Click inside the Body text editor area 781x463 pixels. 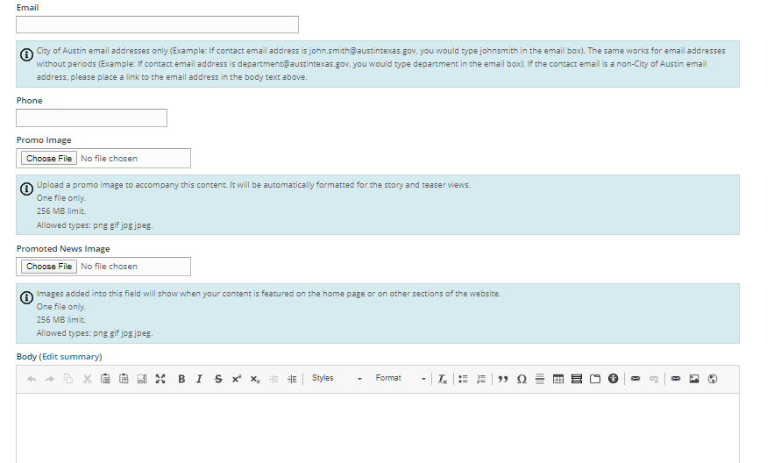378,429
